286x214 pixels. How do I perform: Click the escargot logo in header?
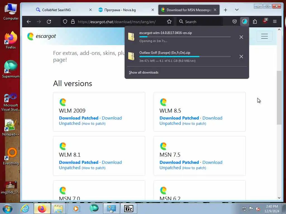coord(41,36)
